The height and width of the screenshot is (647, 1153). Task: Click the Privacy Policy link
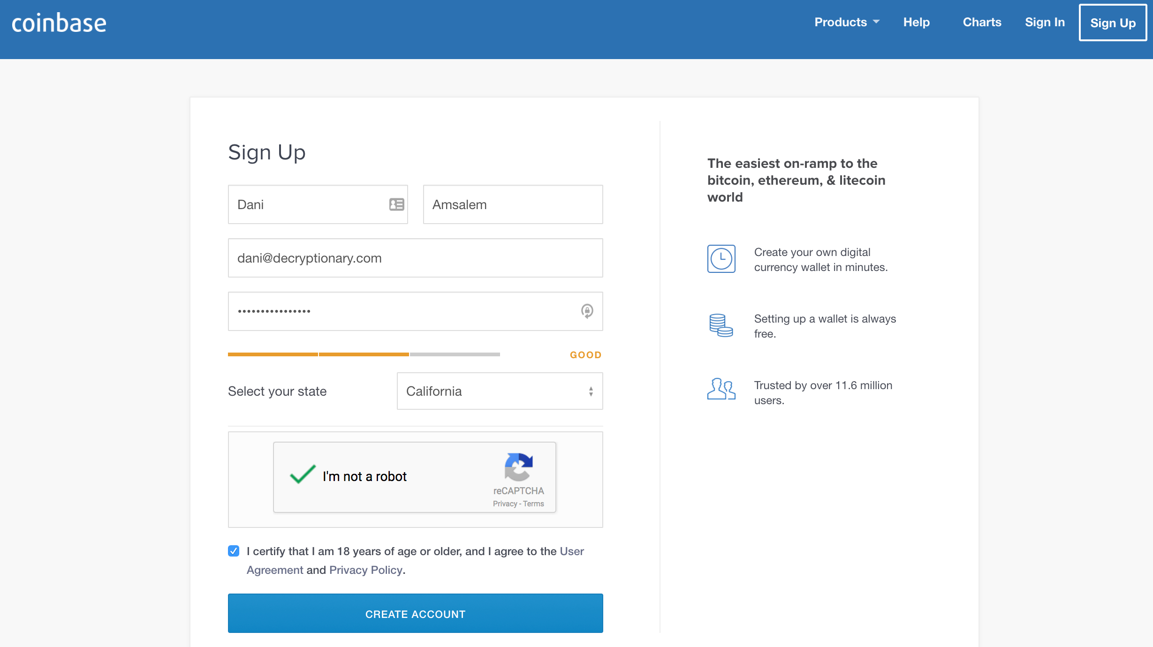click(x=366, y=569)
